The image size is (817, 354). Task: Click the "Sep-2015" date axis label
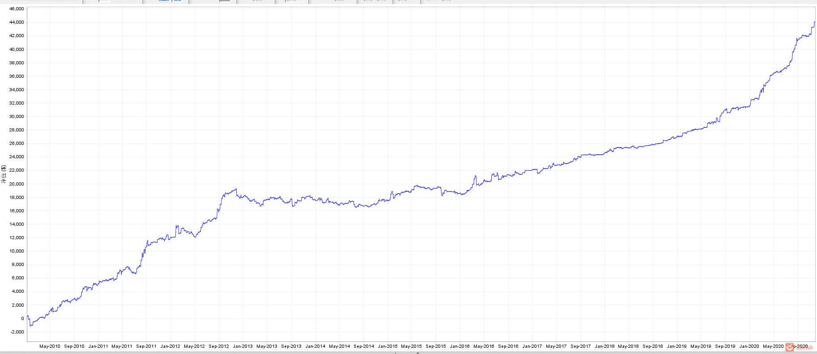pos(436,346)
